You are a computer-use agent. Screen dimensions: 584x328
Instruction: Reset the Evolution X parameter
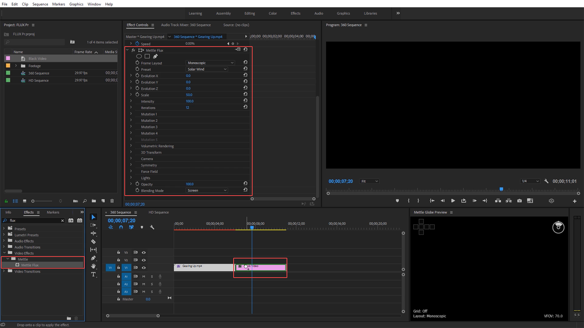click(x=245, y=75)
